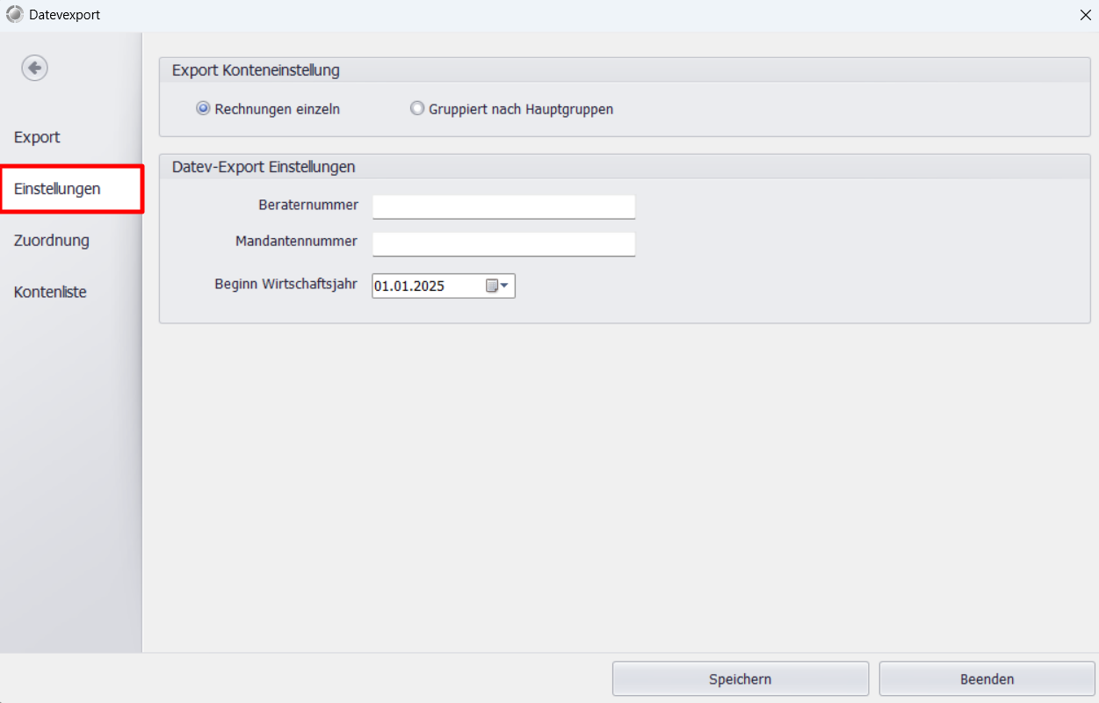Open the Beginn Wirtschaftsjahr calendar dropdown
The width and height of the screenshot is (1099, 703).
tap(498, 286)
